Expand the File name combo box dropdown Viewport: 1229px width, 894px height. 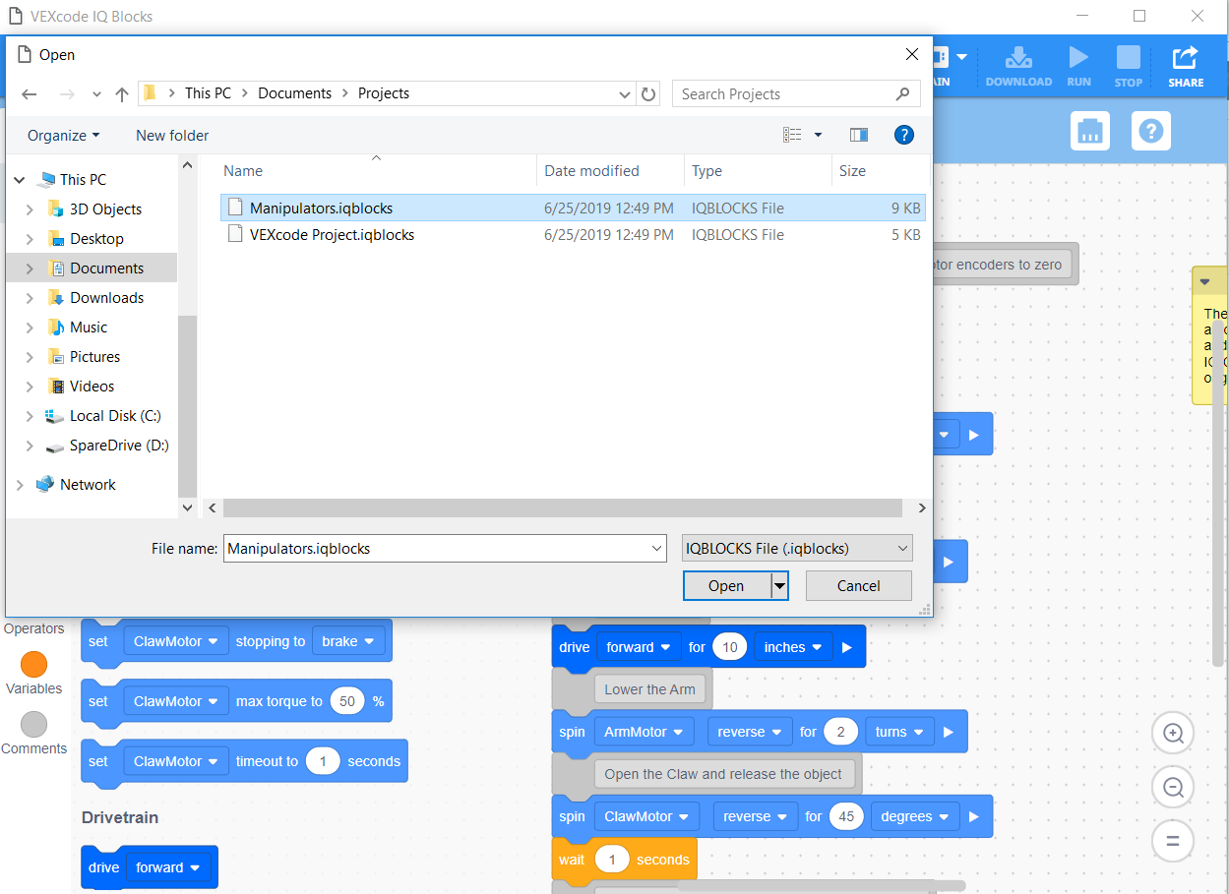click(657, 548)
